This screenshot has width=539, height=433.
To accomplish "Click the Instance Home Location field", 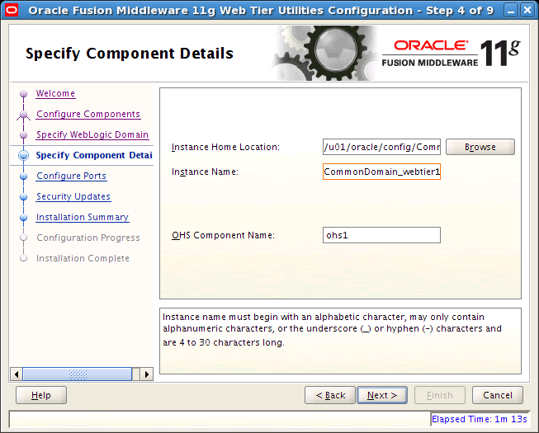I will tap(381, 147).
